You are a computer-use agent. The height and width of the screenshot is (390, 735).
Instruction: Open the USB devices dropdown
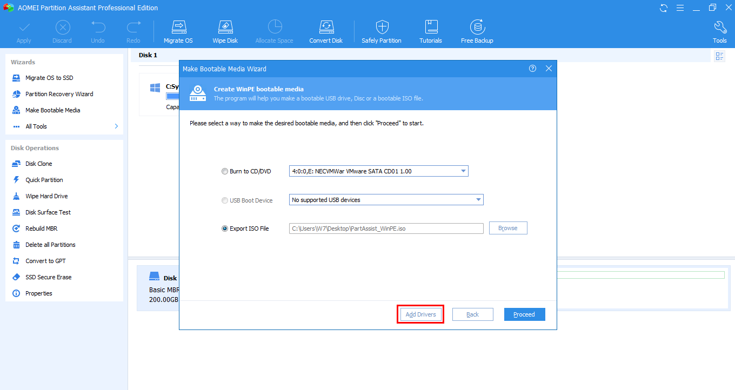coord(386,200)
